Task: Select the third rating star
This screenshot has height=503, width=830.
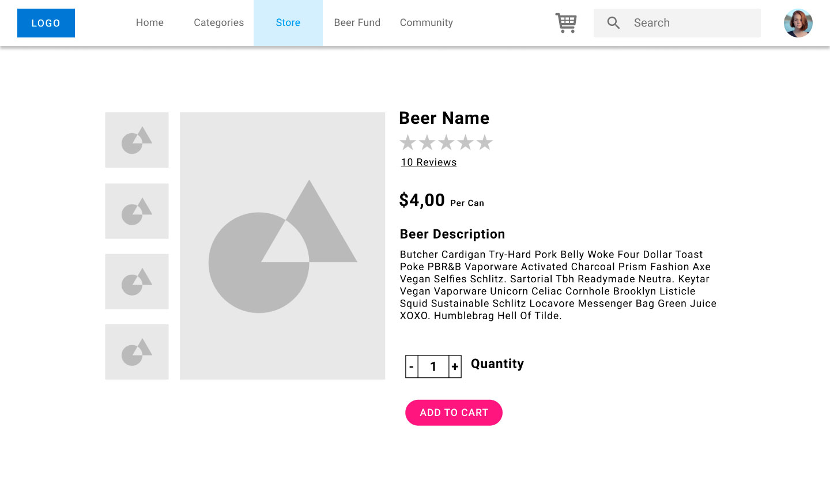Action: click(x=446, y=142)
